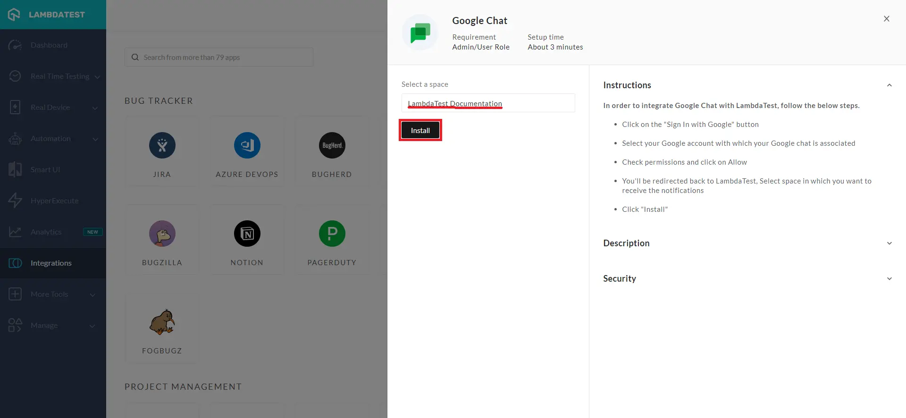This screenshot has height=418, width=906.
Task: Open the Azure DevOps integration icon
Action: pyautogui.click(x=247, y=145)
